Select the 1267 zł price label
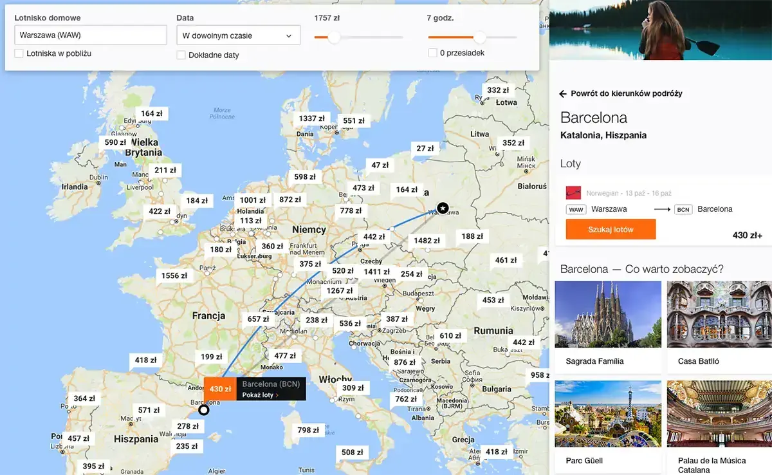Screen dimensions: 772x475 [x=340, y=291]
